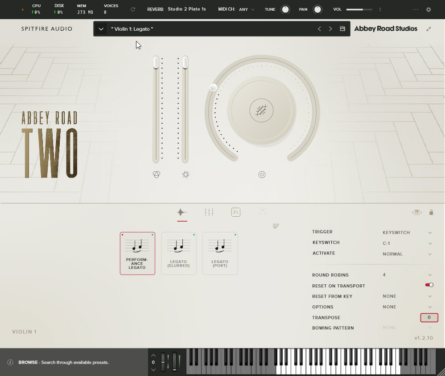Screen dimensions: 445x376
Task: Go to the next preset arrow
Action: pos(330,29)
